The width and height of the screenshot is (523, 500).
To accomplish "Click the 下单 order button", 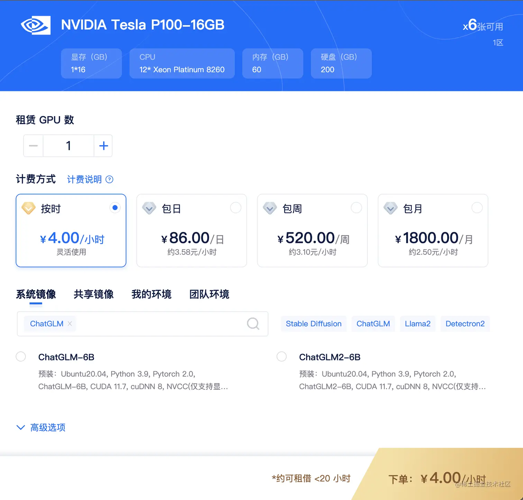I will point(437,478).
